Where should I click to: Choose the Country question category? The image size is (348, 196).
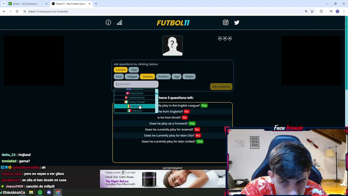(x=148, y=76)
